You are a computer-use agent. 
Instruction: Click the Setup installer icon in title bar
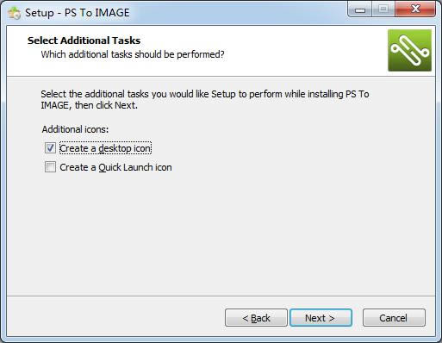(x=14, y=13)
